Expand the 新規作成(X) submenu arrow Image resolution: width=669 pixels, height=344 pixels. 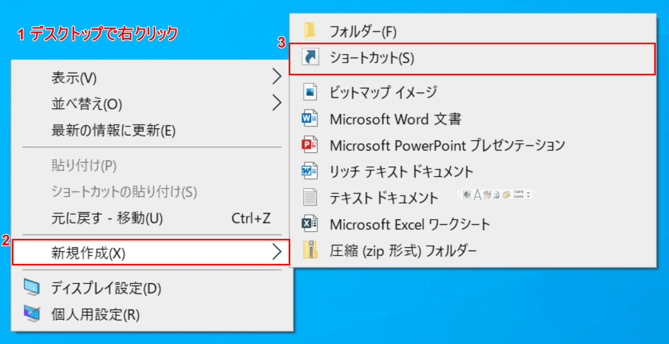point(277,252)
